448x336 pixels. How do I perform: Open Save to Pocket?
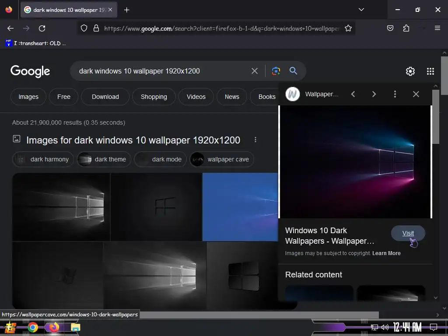tap(390, 28)
